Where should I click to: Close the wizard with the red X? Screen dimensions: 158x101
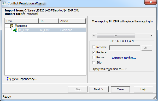click(150, 2)
